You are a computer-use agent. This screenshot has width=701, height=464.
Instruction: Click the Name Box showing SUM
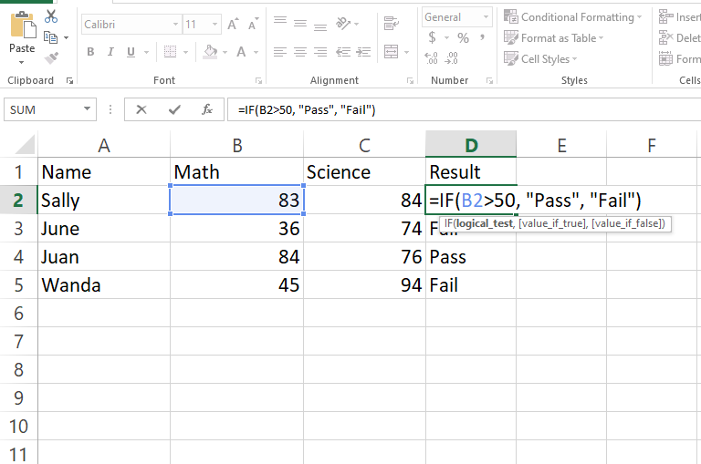pyautogui.click(x=43, y=110)
